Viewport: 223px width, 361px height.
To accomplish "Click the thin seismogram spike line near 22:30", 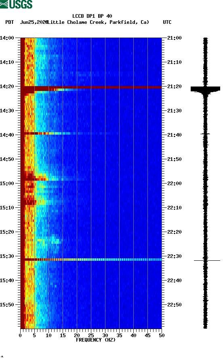I will (x=207, y=260).
